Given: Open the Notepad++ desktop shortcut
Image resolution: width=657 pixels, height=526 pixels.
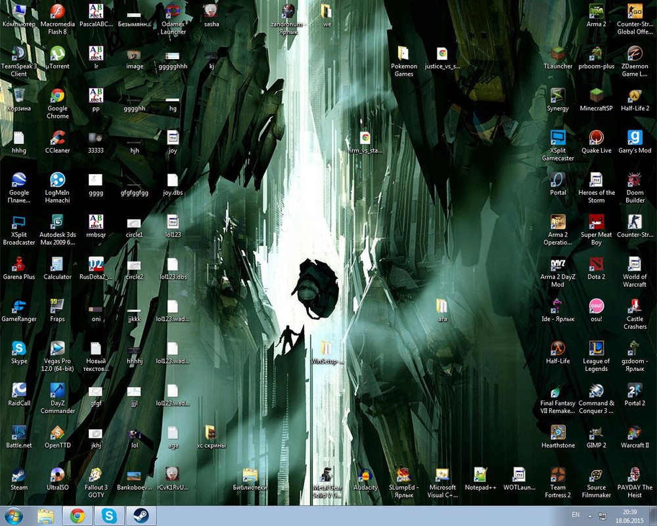Looking at the screenshot, I should coord(481,479).
